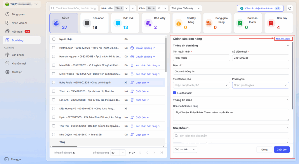Open Nhân viên AI sidebar item
This screenshot has height=164, width=299.
coord(19,23)
